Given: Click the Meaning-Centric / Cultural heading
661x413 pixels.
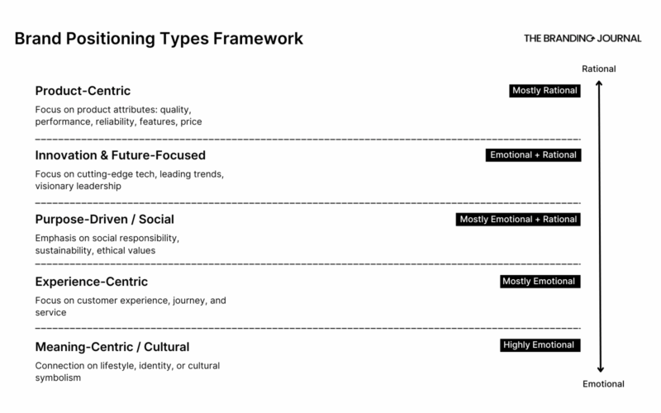Looking at the screenshot, I should click(112, 346).
